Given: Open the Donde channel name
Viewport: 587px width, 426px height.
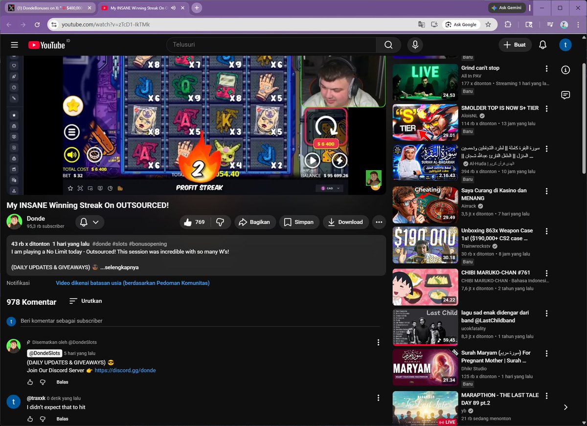Looking at the screenshot, I should tap(36, 219).
